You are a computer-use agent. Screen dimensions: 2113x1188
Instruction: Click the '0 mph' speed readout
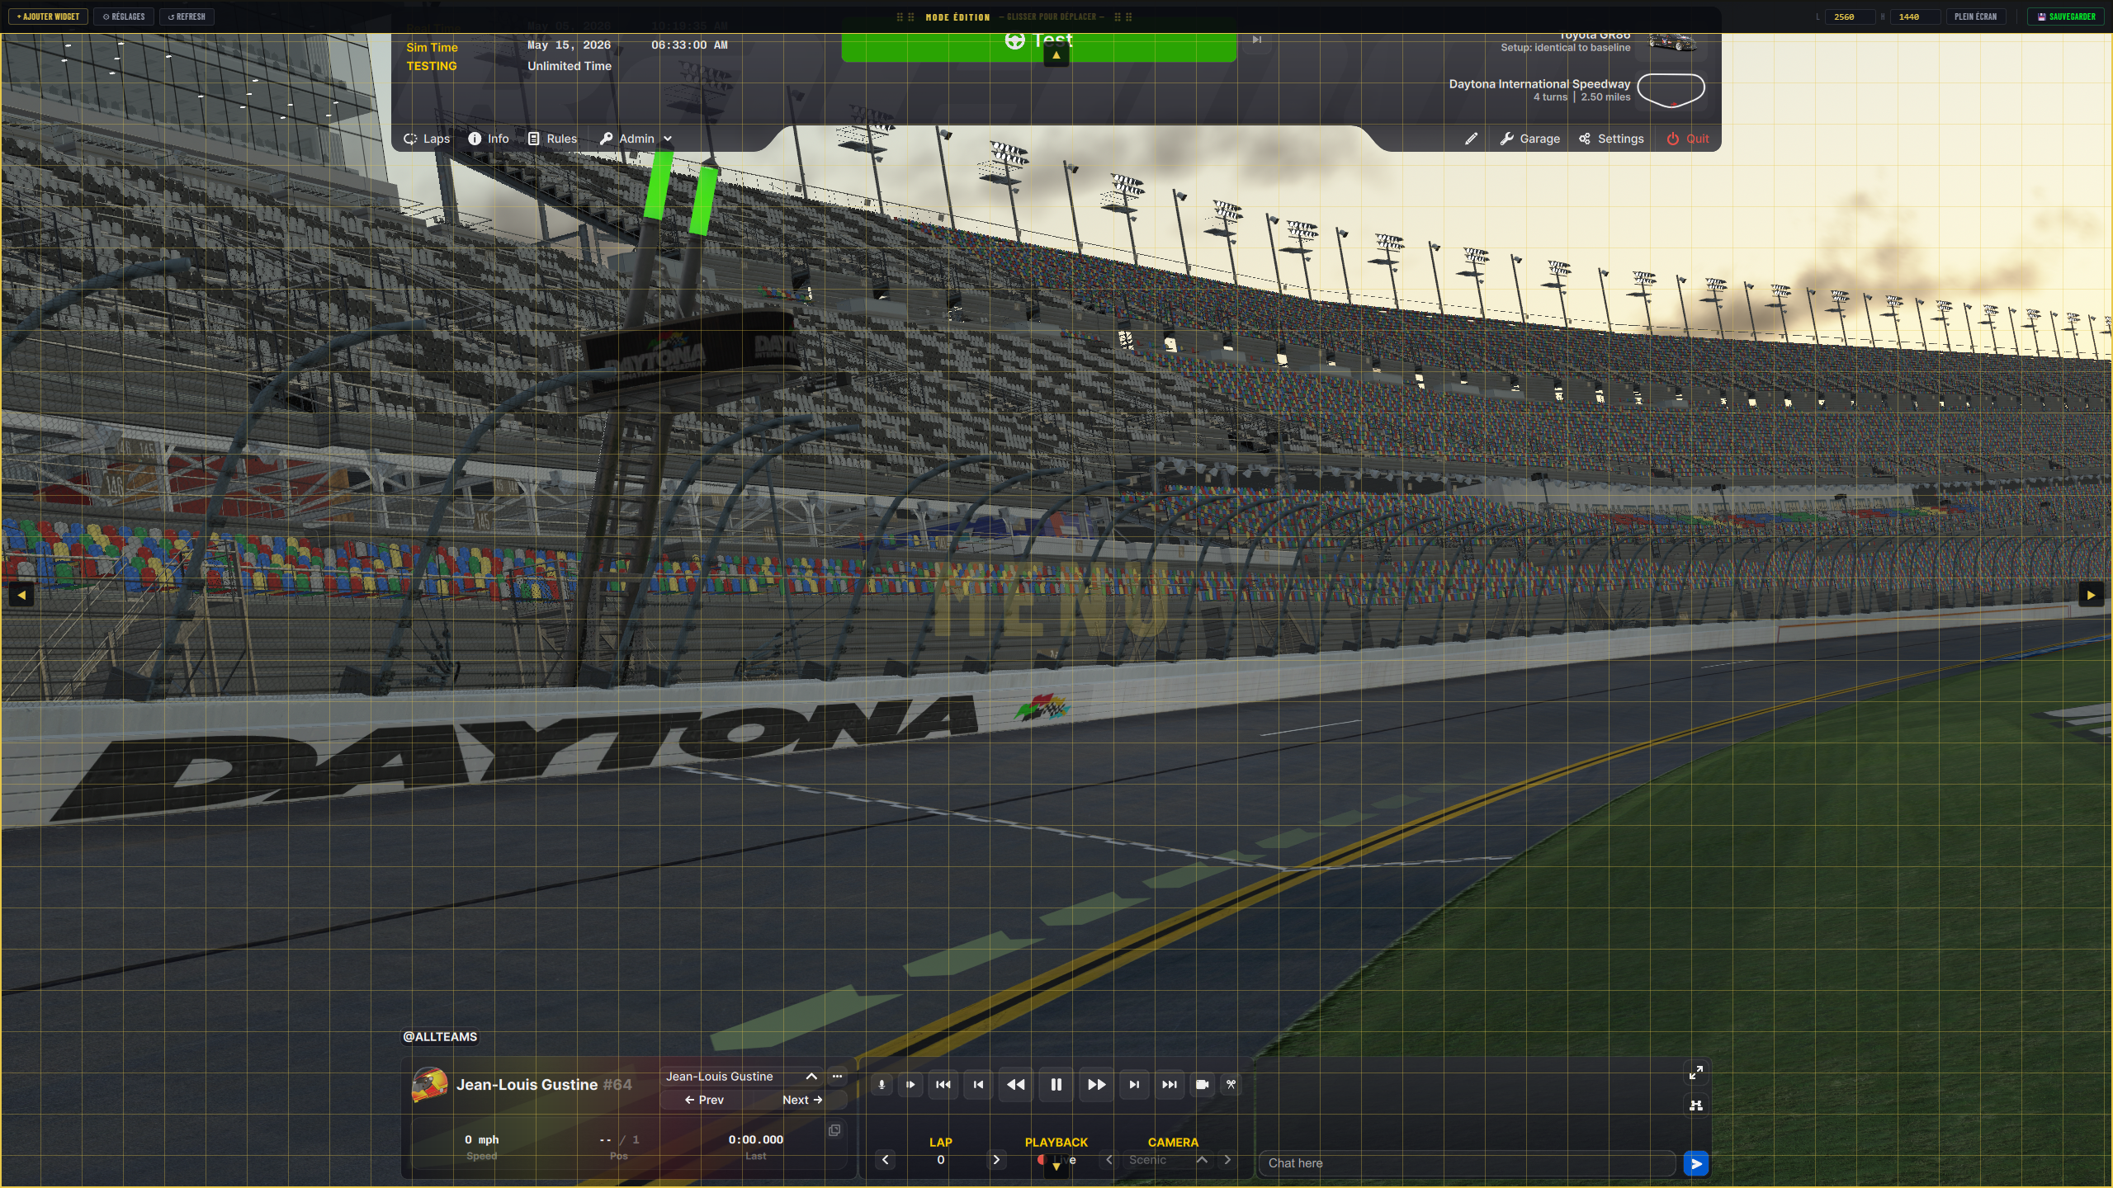(482, 1139)
